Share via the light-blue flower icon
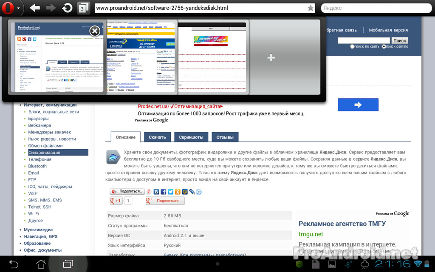The height and width of the screenshot is (272, 435). click(x=199, y=192)
